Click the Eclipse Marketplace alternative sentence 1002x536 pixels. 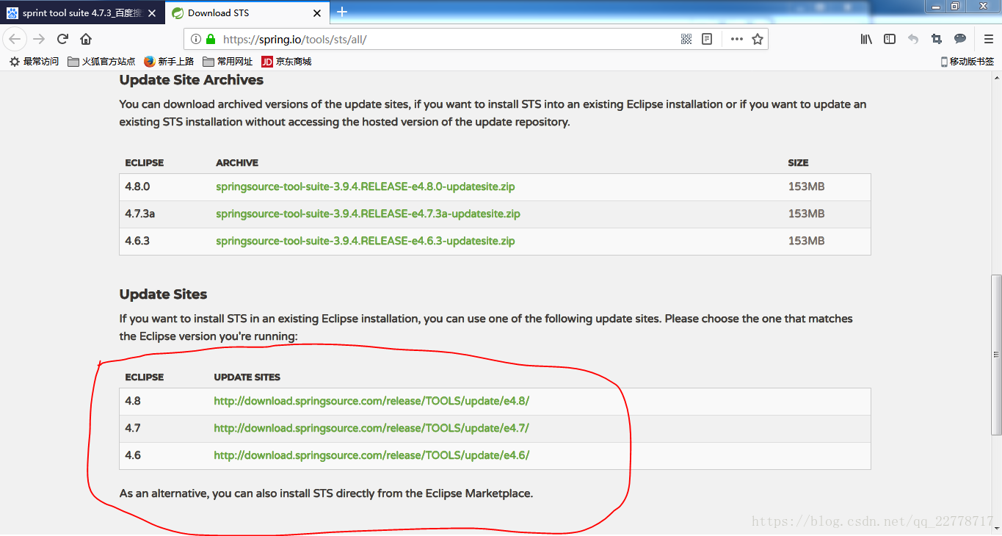tap(326, 493)
